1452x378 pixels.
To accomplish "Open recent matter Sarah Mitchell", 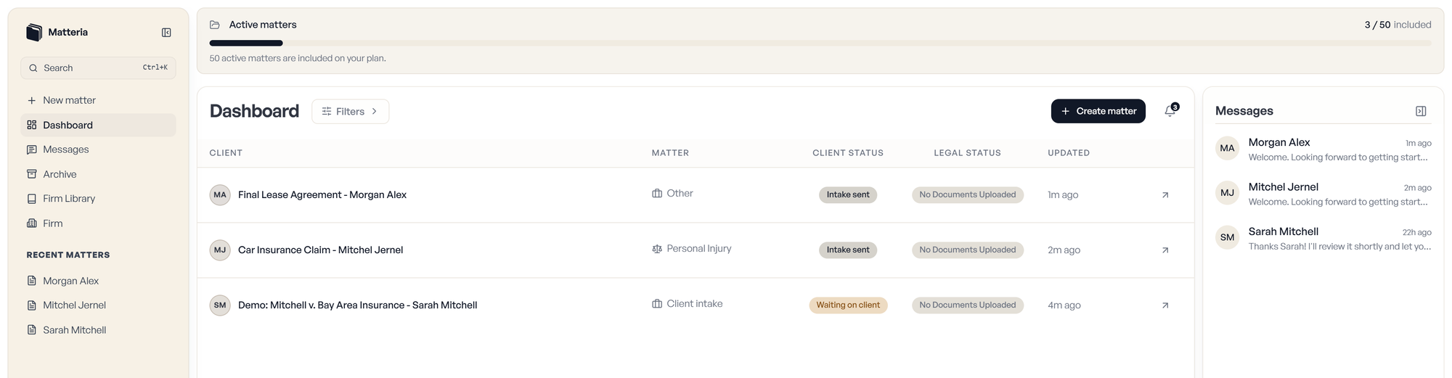I will (x=98, y=330).
